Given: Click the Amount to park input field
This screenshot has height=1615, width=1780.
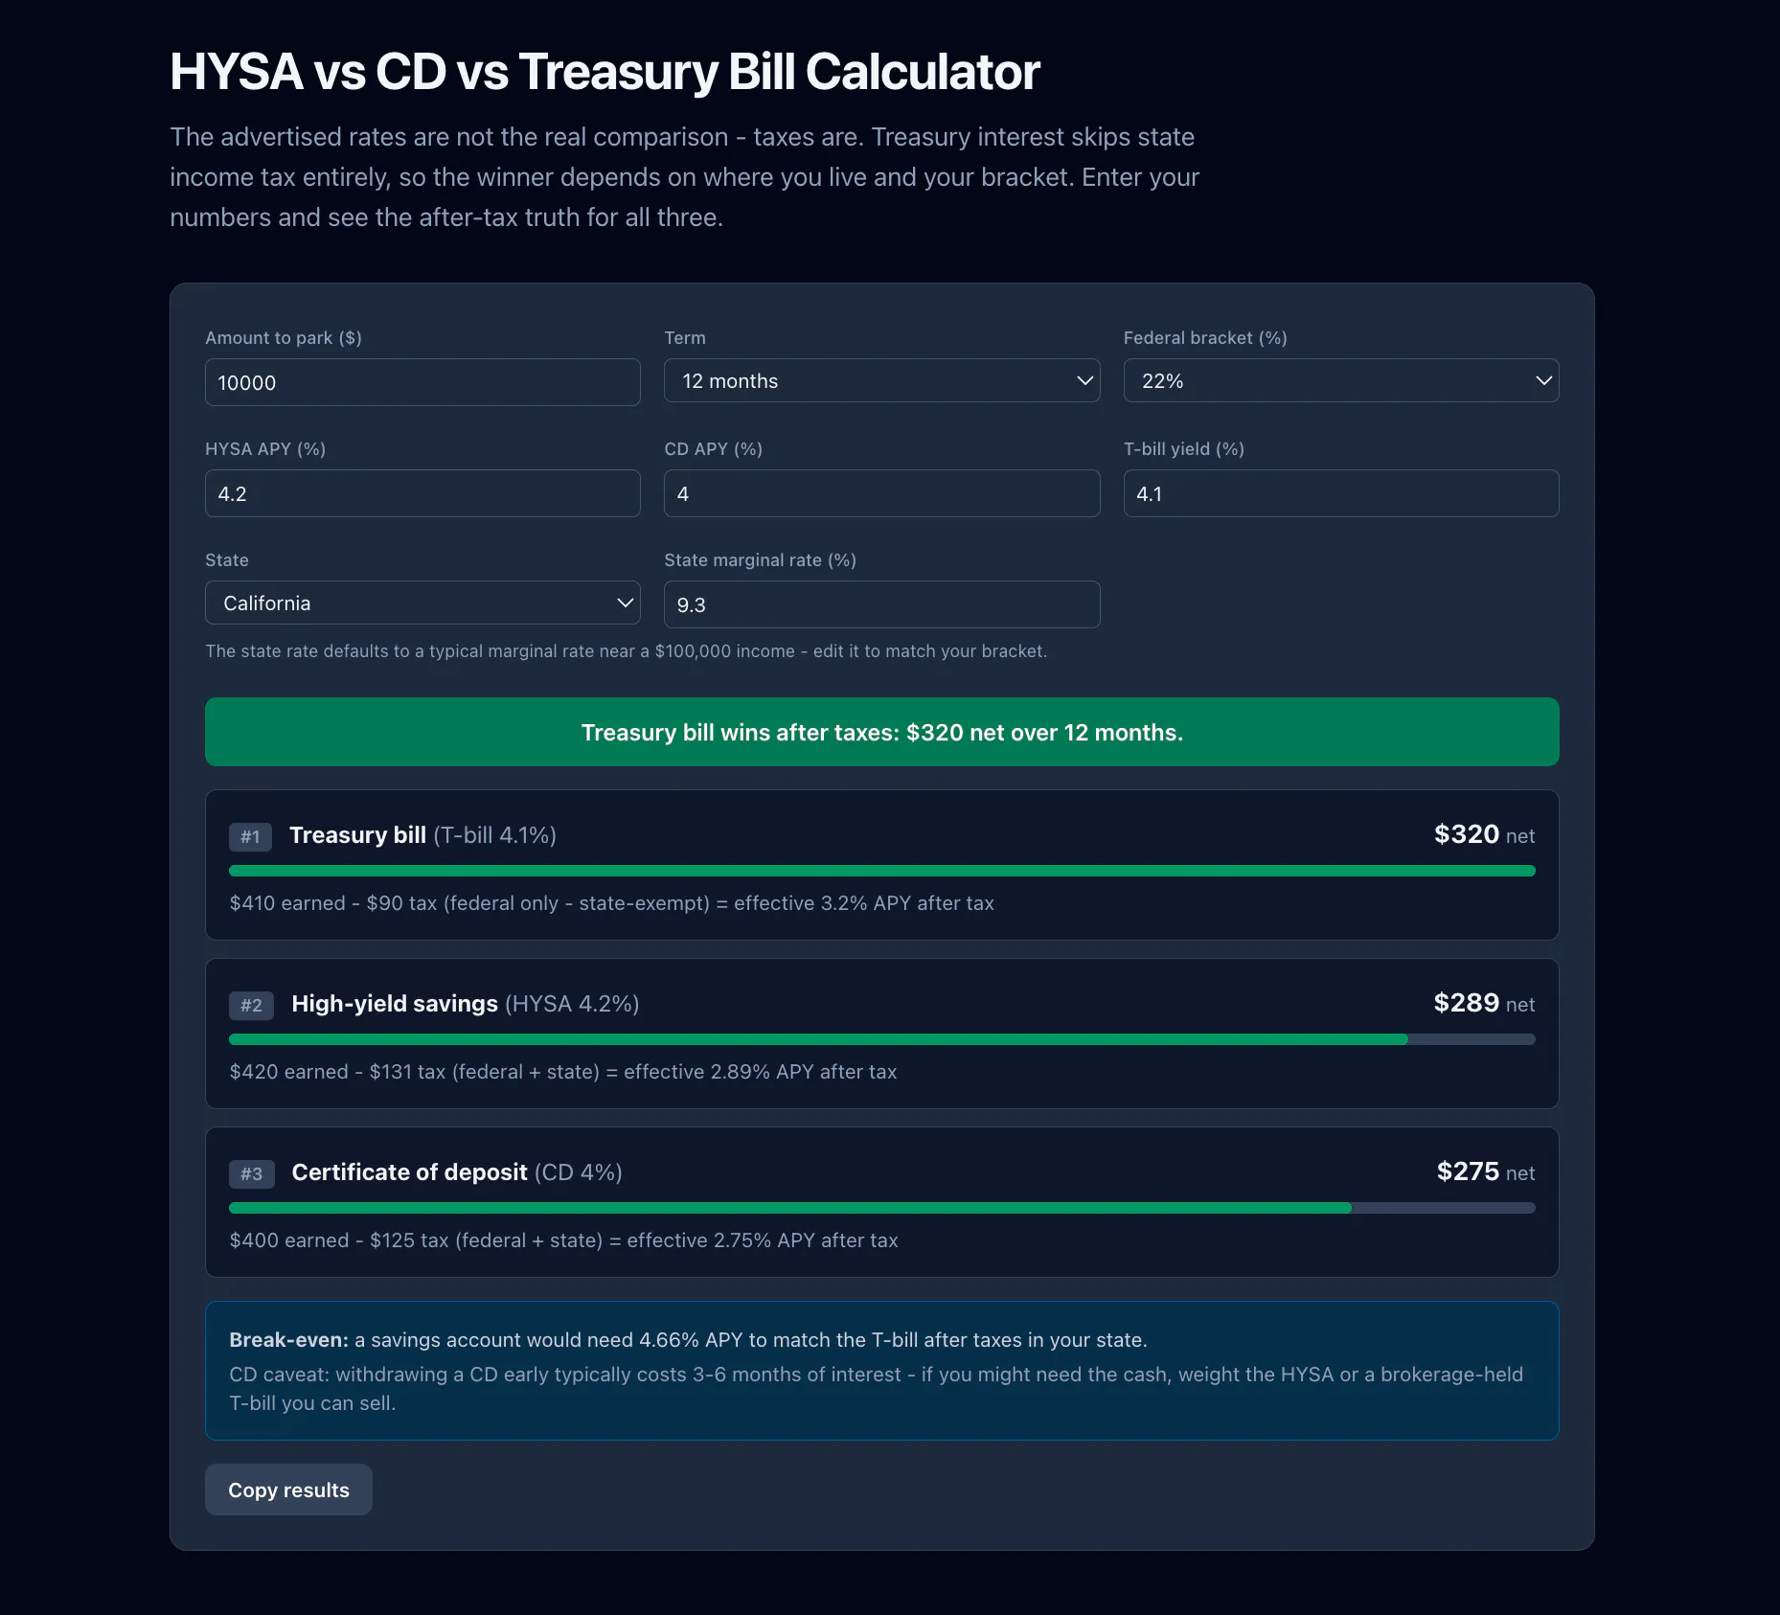Looking at the screenshot, I should pyautogui.click(x=422, y=382).
